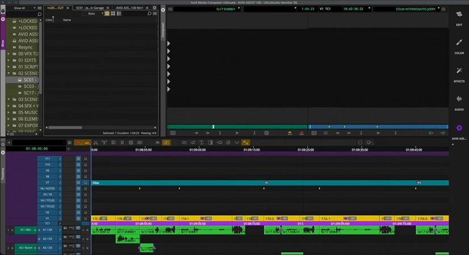
Task: Toggle the V1 track monitor box
Action: pyautogui.click(x=85, y=218)
